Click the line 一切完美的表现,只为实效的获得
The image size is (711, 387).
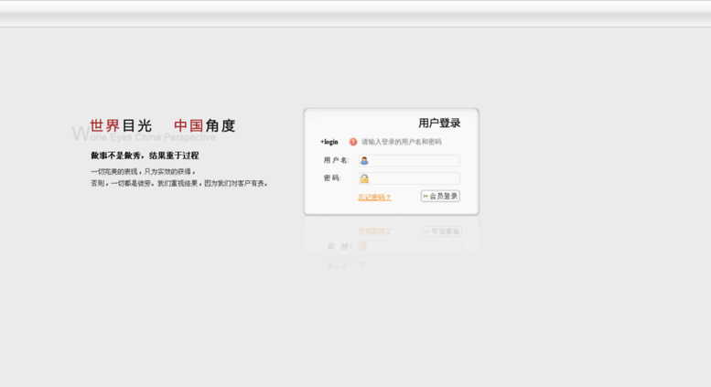pos(144,172)
